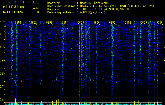The height and width of the screenshot is (105, 165).
Task: Click the tallest yellow power spike near 0651
Action: 15,101
